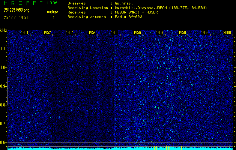Click the 0.8 kHz frequency tick label

(3, 105)
